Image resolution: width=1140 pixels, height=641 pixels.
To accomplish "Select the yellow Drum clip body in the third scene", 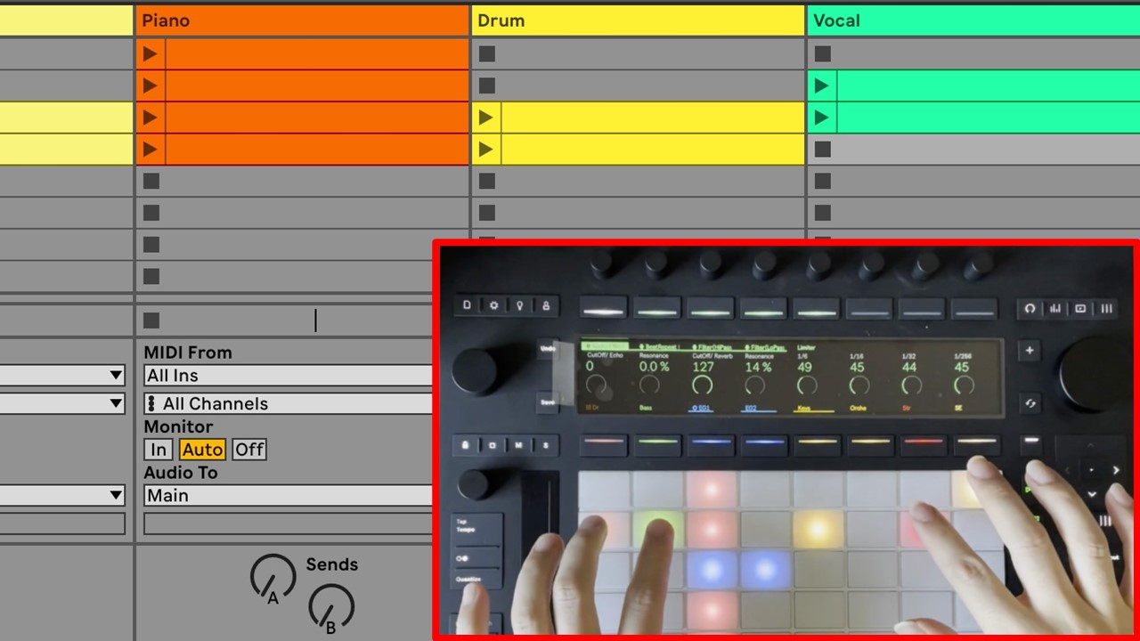I will [x=653, y=118].
